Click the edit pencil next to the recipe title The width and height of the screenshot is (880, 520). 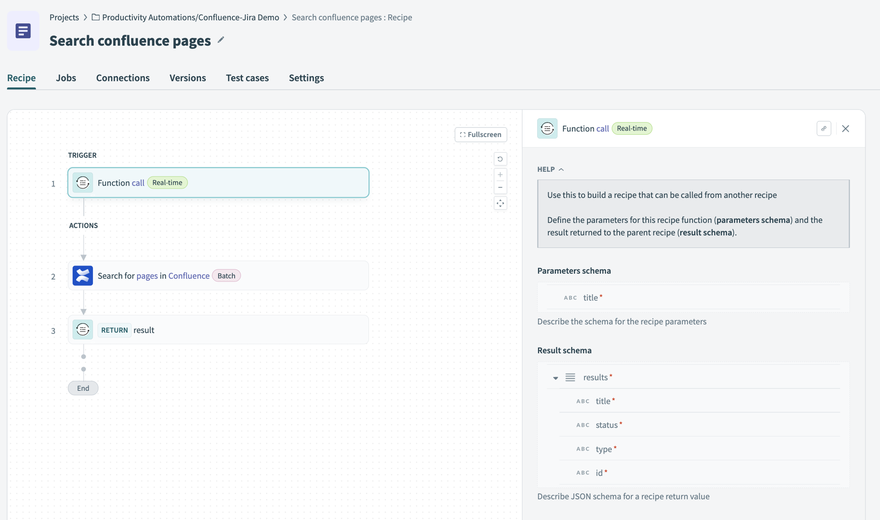tap(221, 40)
